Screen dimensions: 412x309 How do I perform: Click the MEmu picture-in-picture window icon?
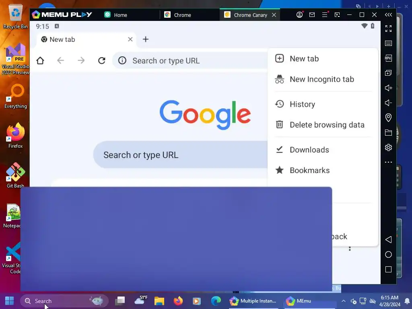pyautogui.click(x=337, y=15)
